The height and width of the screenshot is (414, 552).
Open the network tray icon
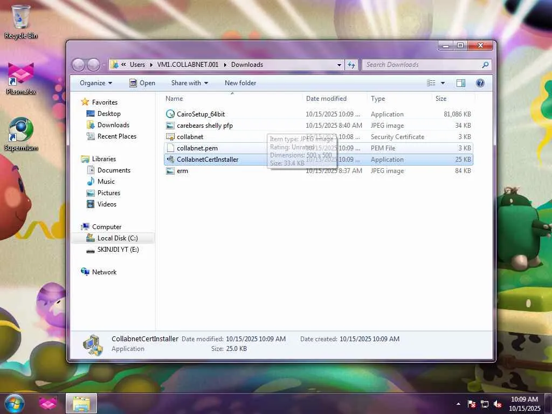pos(485,404)
